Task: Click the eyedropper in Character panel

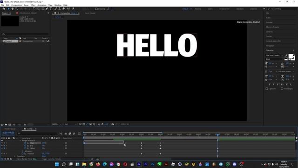Action: coord(286,56)
